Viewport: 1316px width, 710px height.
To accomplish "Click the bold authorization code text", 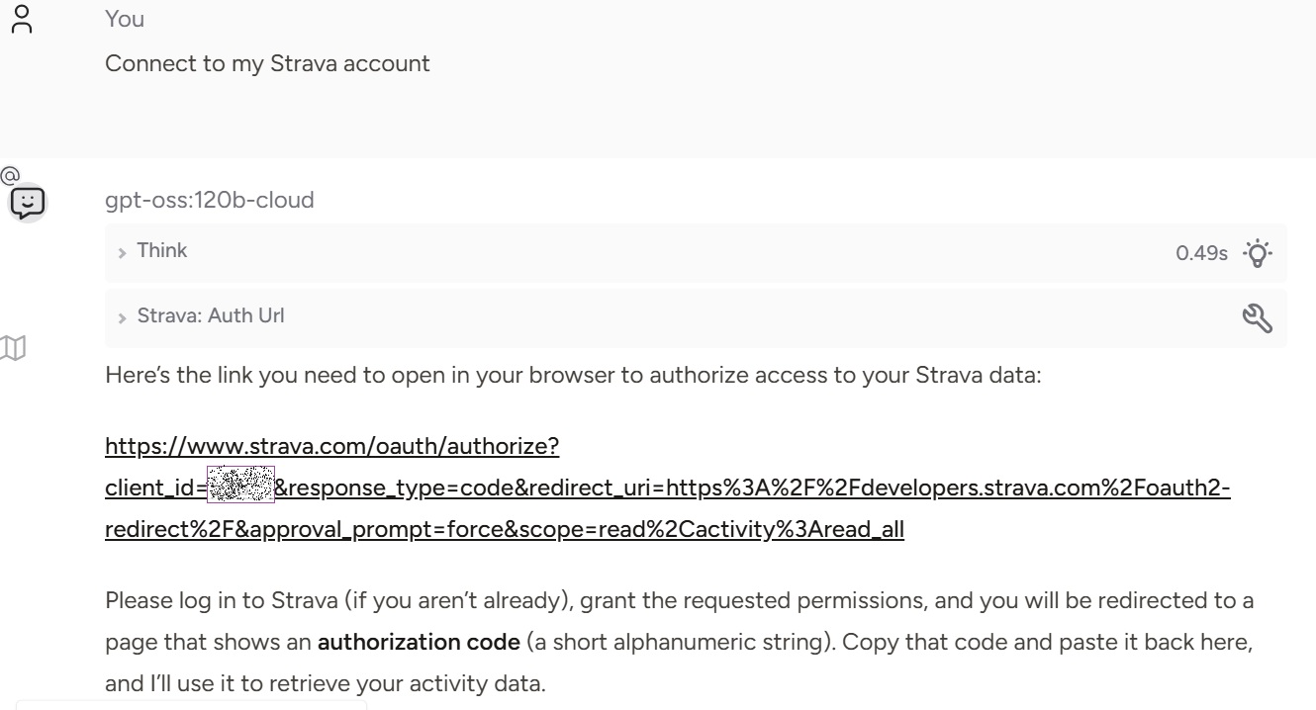I will [x=418, y=642].
